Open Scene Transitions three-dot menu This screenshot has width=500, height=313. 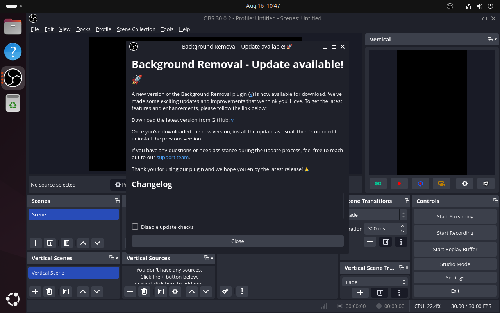(401, 242)
